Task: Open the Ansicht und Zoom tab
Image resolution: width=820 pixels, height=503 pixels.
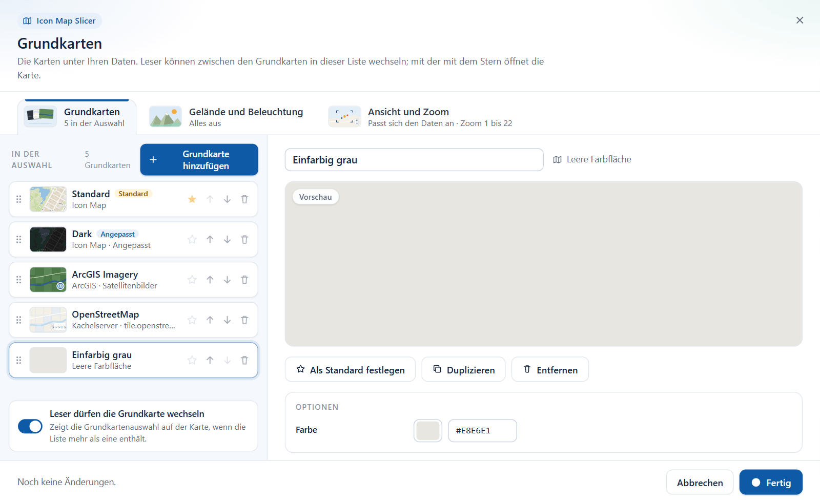Action: click(420, 117)
